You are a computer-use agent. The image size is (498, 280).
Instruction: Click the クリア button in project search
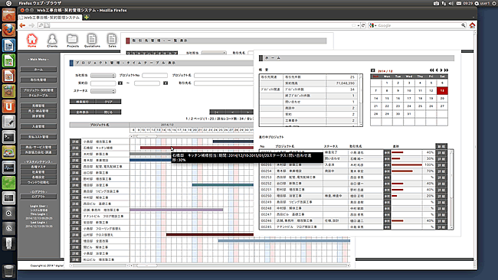tap(108, 102)
